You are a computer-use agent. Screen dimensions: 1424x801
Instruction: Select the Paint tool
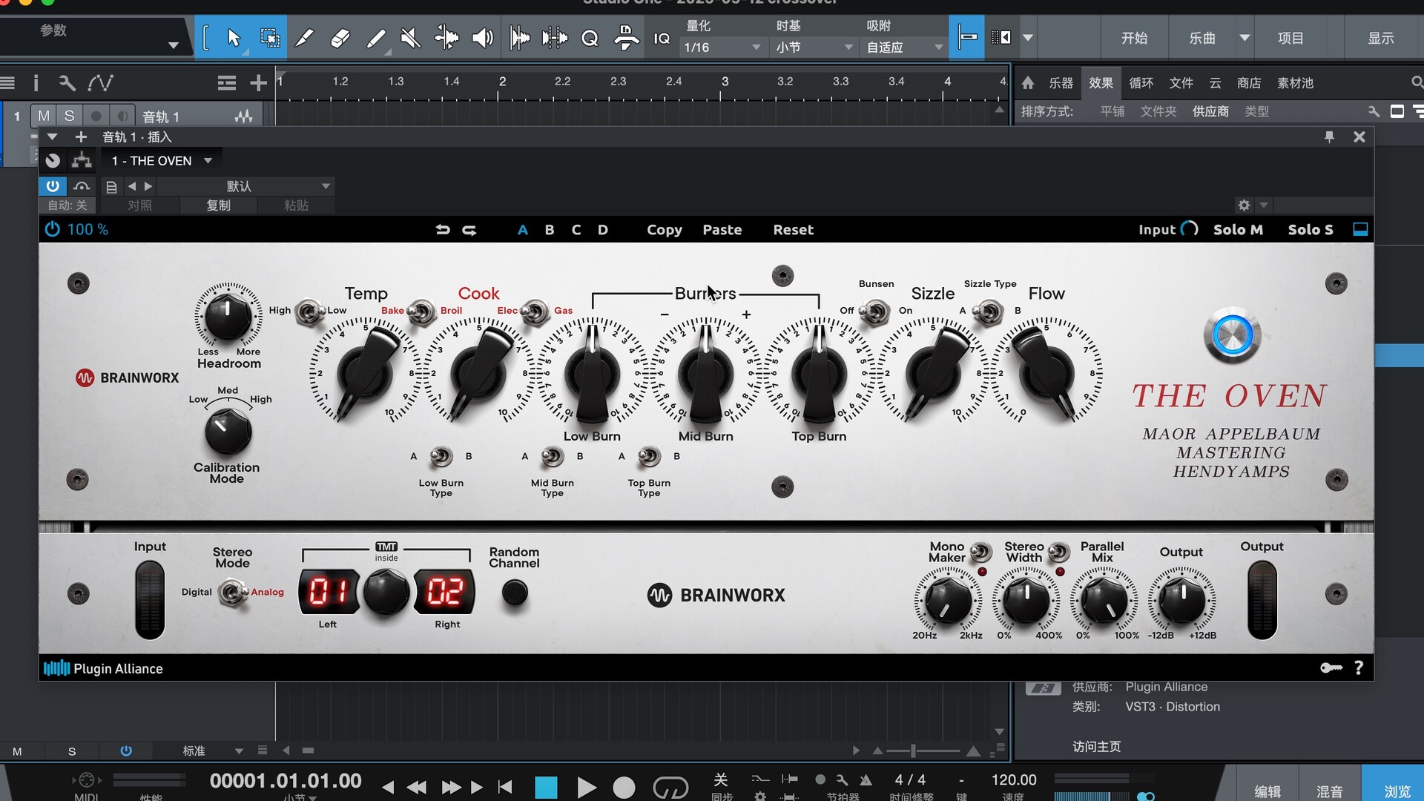coord(376,37)
